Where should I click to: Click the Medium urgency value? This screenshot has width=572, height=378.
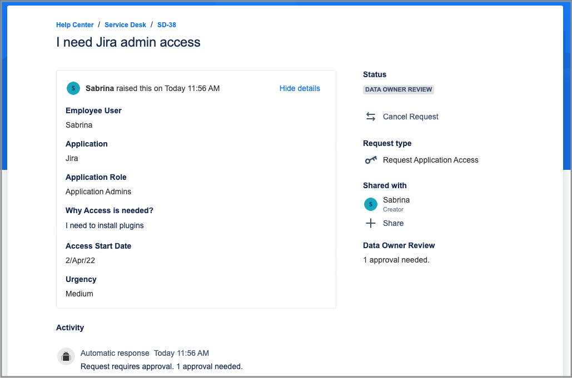[79, 294]
